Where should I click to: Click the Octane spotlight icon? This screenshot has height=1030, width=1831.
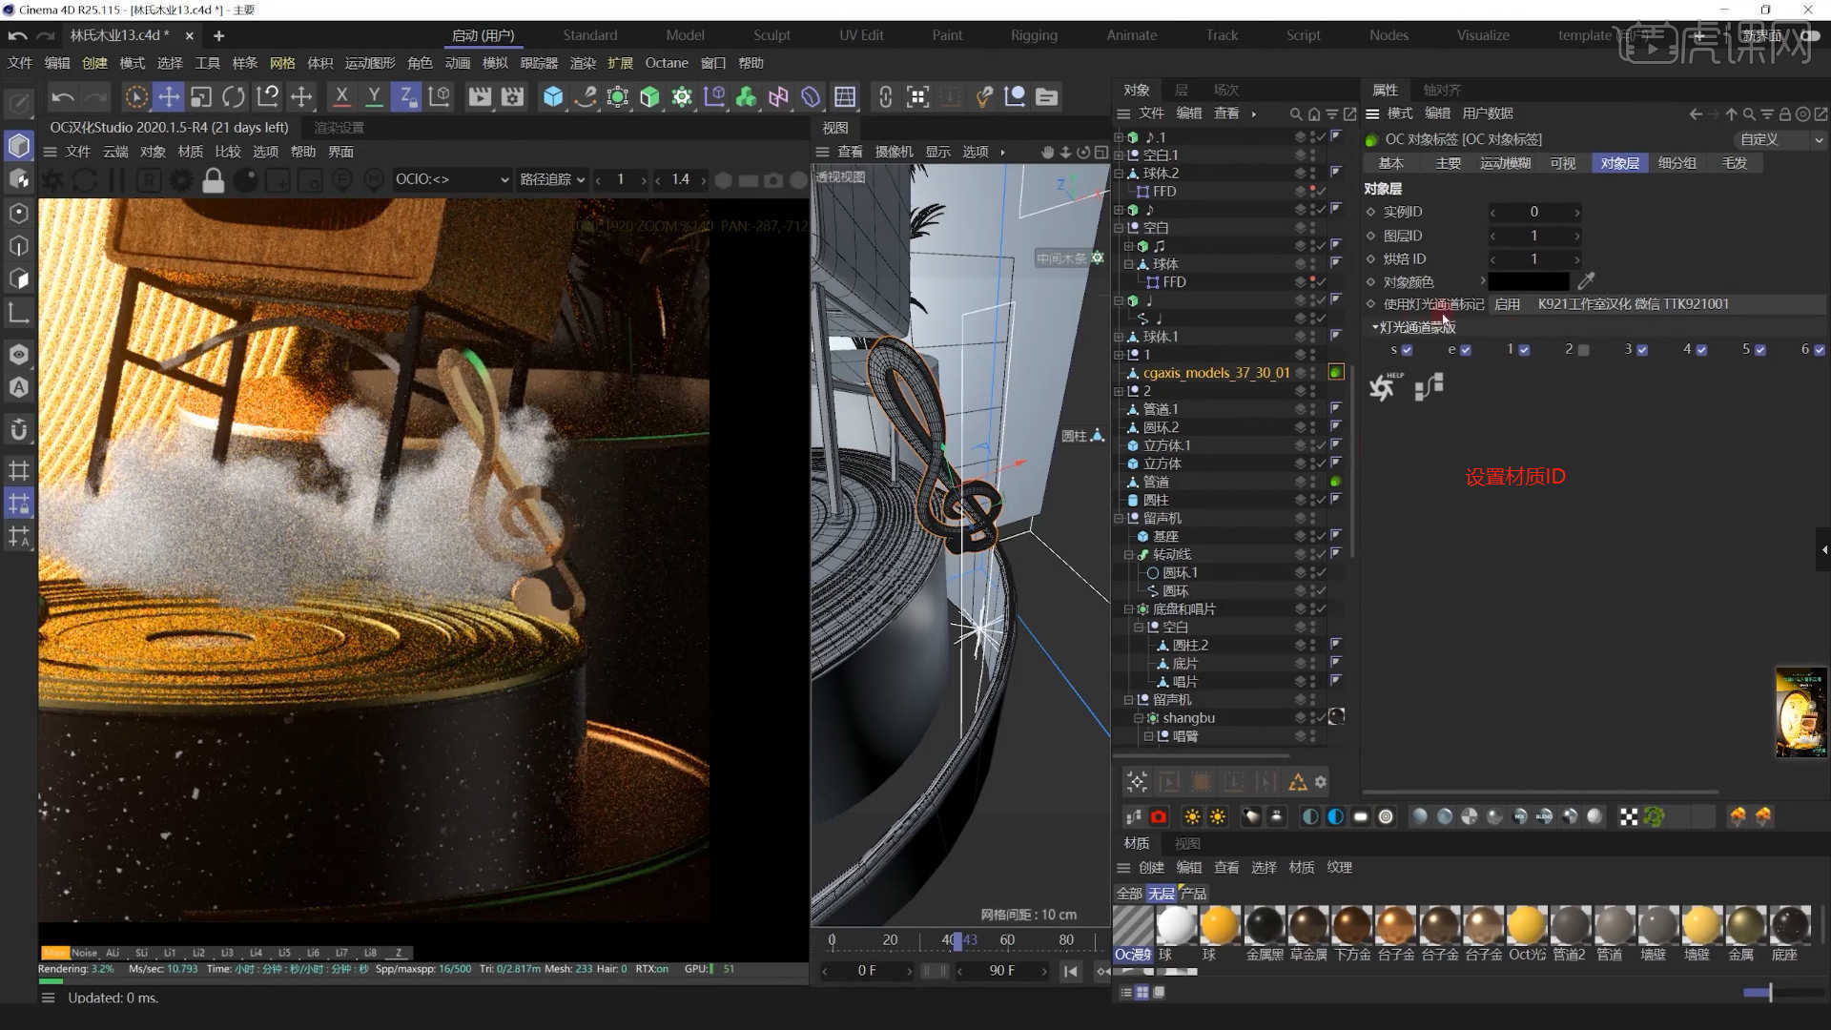(x=1252, y=816)
